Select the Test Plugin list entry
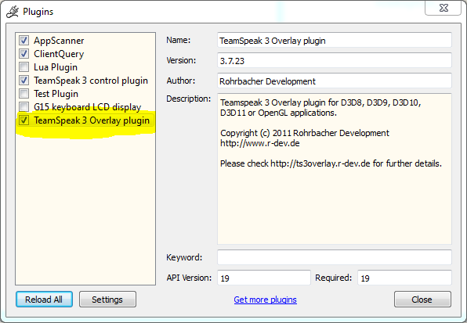The image size is (467, 323). (x=56, y=94)
